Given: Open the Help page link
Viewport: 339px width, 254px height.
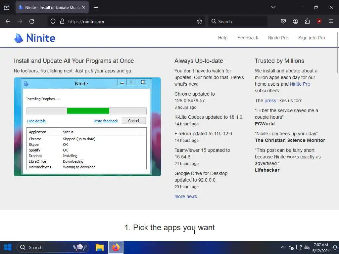Looking at the screenshot, I should pos(222,38).
